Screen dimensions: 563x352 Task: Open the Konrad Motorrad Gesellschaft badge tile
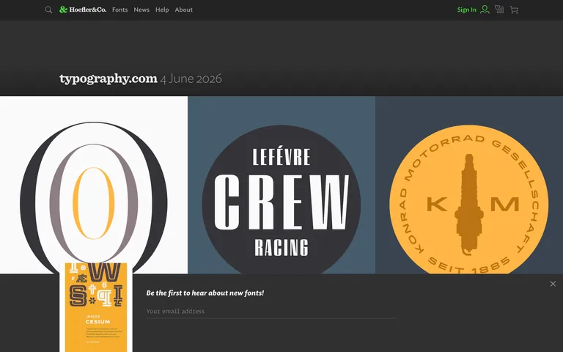point(469,185)
